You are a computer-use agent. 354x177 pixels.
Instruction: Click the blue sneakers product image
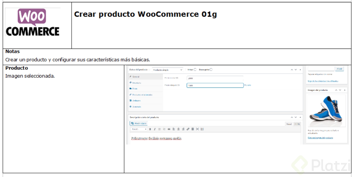(x=327, y=111)
